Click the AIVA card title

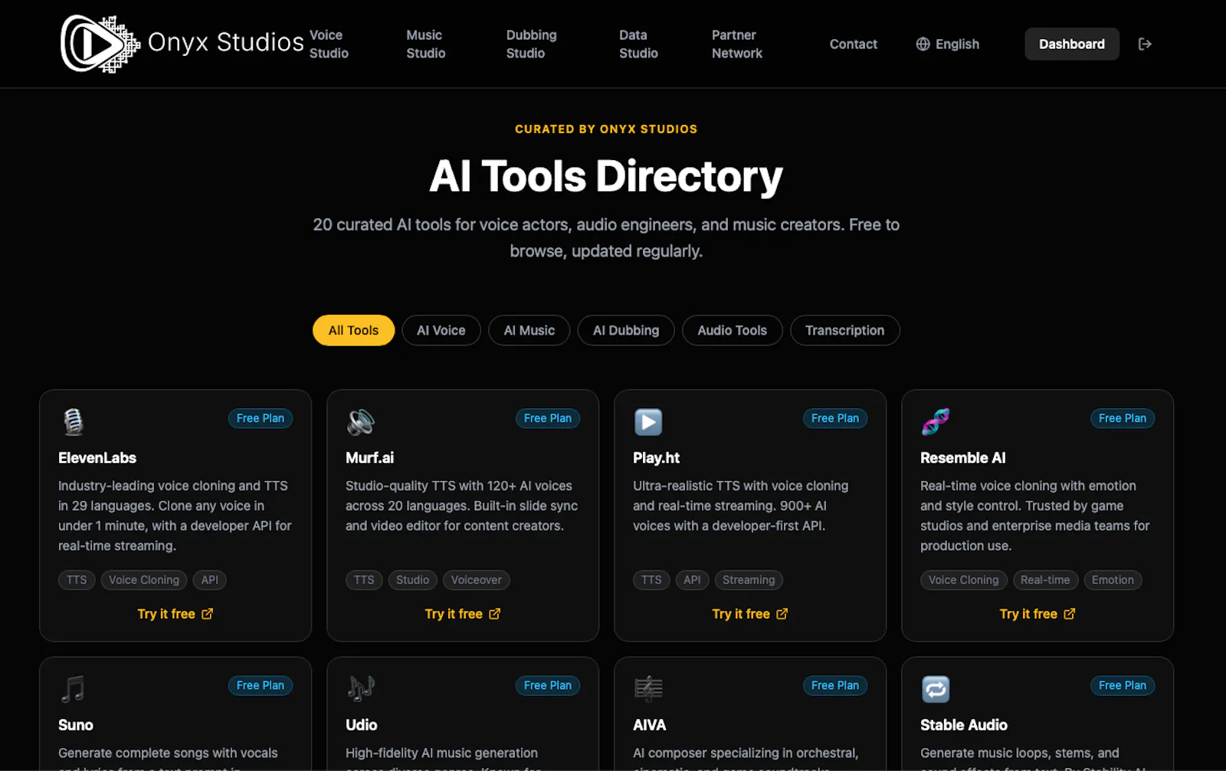[x=649, y=725]
